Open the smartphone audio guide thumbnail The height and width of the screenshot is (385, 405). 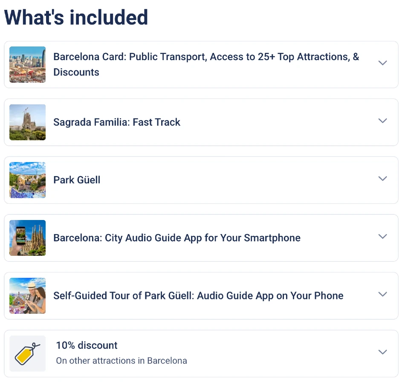tap(27, 238)
